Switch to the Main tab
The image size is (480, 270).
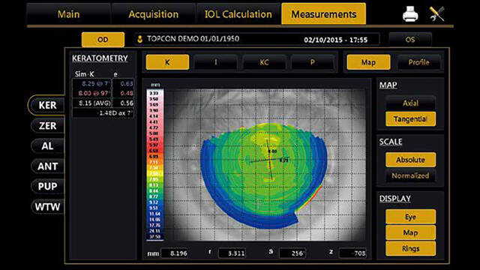pyautogui.click(x=68, y=14)
